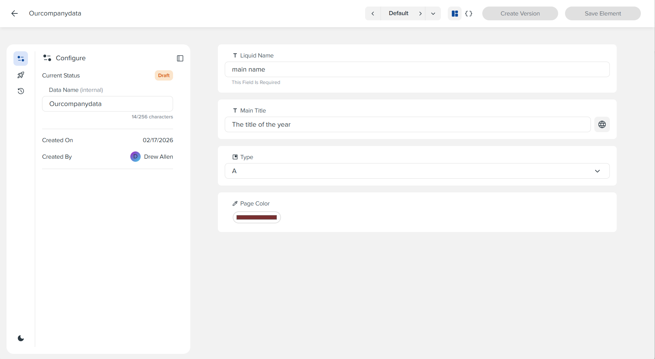Screen dimensions: 655x359
Task: Open version history via the clock icon
Action: (x=21, y=91)
